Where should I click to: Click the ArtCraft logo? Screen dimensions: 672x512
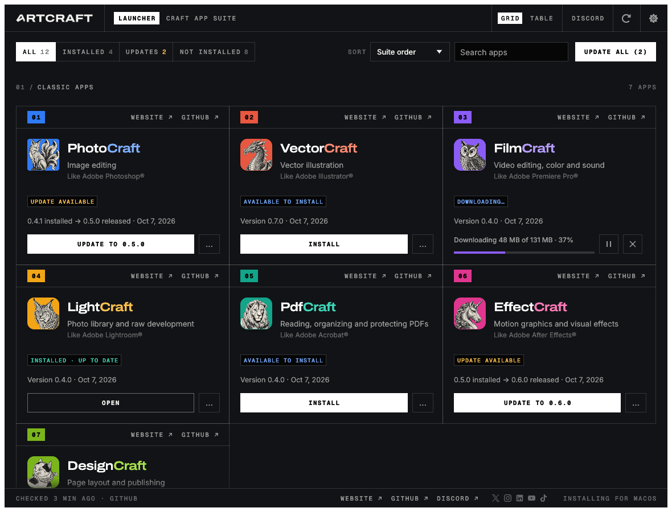click(x=55, y=18)
